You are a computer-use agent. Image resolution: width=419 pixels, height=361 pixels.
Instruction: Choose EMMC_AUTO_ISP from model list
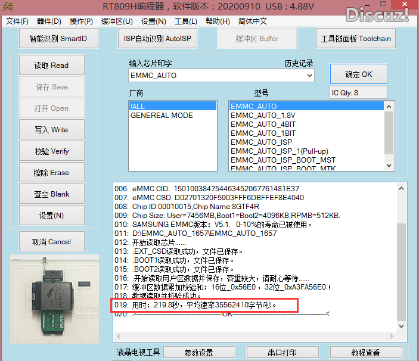point(261,142)
